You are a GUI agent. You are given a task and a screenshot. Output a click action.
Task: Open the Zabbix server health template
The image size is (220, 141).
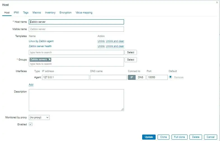click(x=40, y=46)
